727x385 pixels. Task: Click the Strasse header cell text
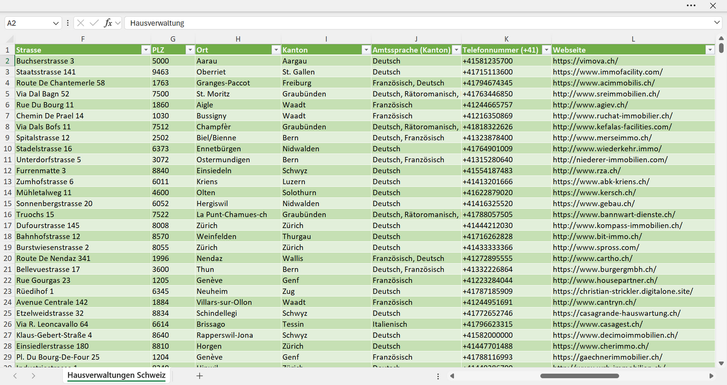point(29,50)
